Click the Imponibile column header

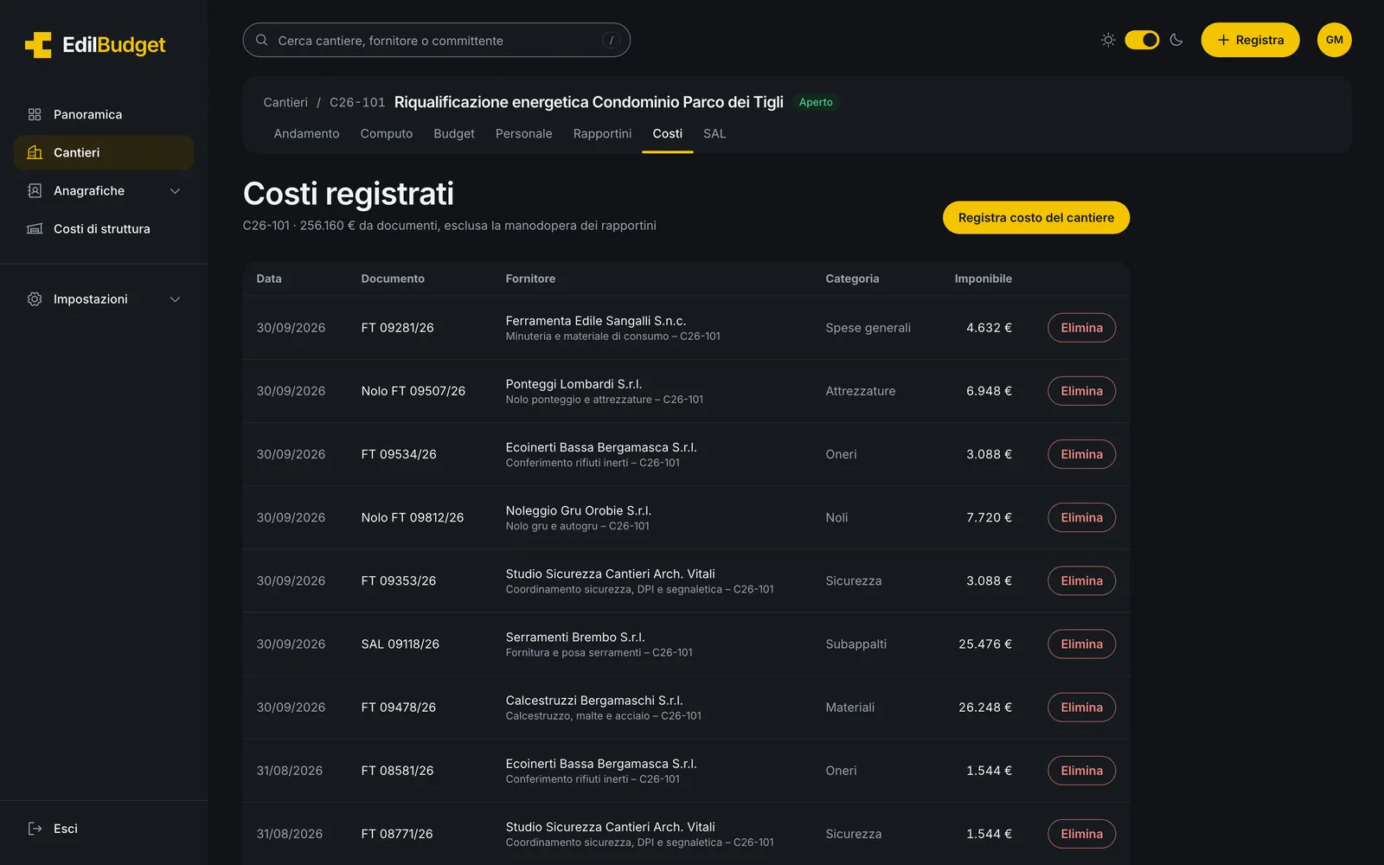tap(983, 279)
